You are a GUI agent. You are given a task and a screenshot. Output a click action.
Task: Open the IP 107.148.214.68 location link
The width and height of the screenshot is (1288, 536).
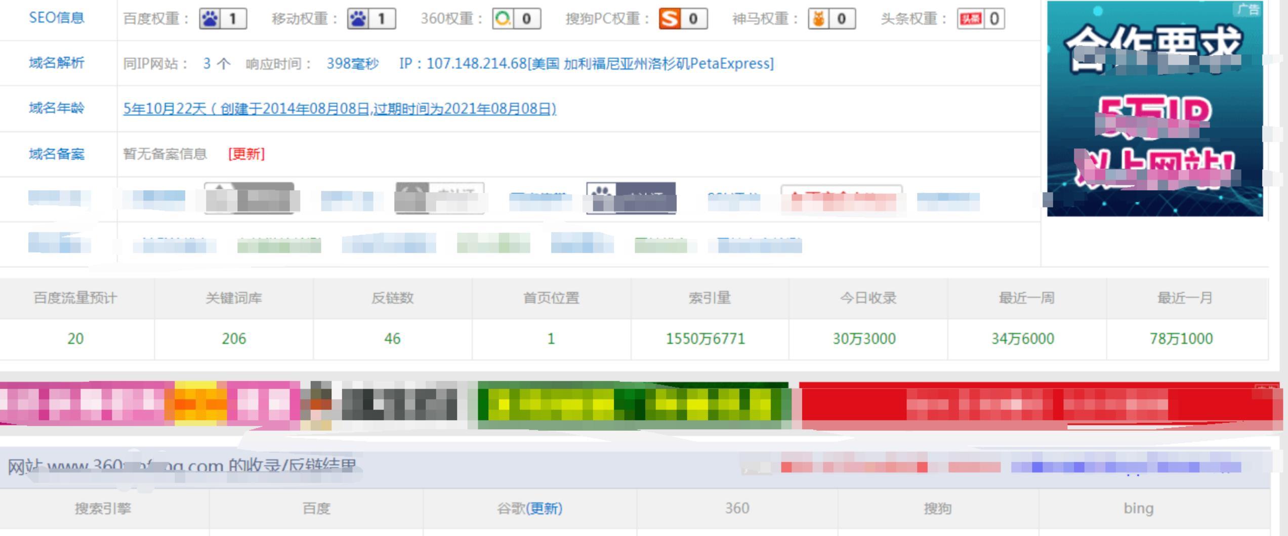click(587, 63)
